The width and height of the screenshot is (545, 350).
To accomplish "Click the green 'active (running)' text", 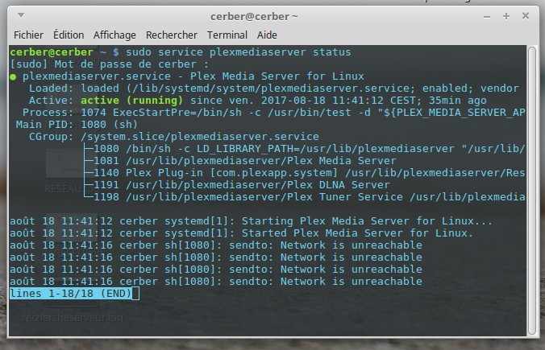I will pos(131,101).
